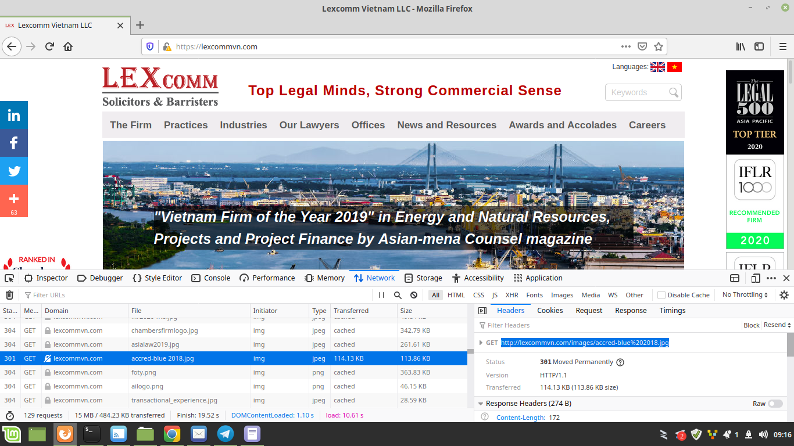Select the foty.png request row
Viewport: 794px width, 446px height.
coord(234,372)
